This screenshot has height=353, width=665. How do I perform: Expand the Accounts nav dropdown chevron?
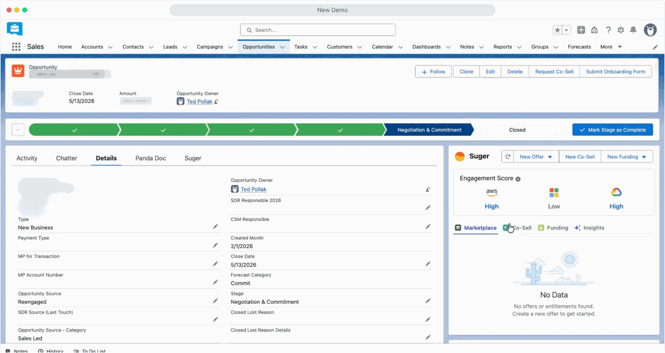(110, 47)
